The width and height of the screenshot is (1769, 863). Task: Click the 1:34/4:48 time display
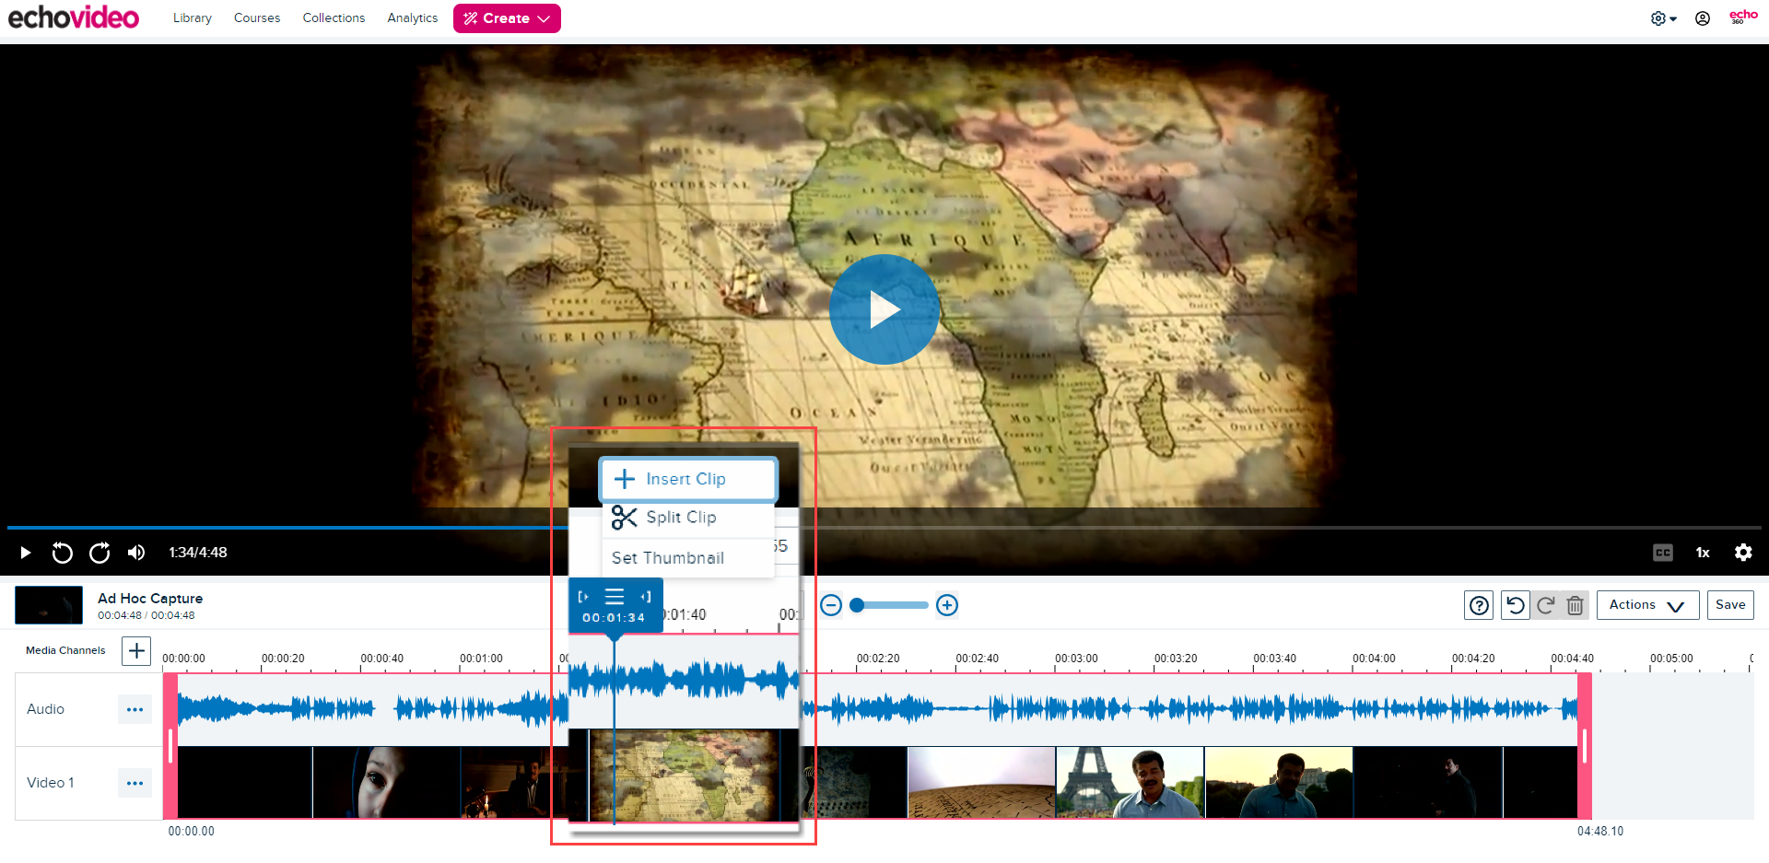(x=198, y=553)
